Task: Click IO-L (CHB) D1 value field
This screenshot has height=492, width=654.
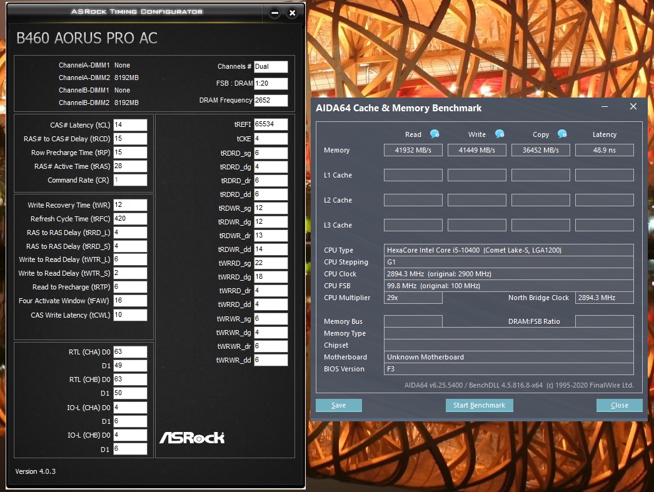Action: click(x=130, y=449)
